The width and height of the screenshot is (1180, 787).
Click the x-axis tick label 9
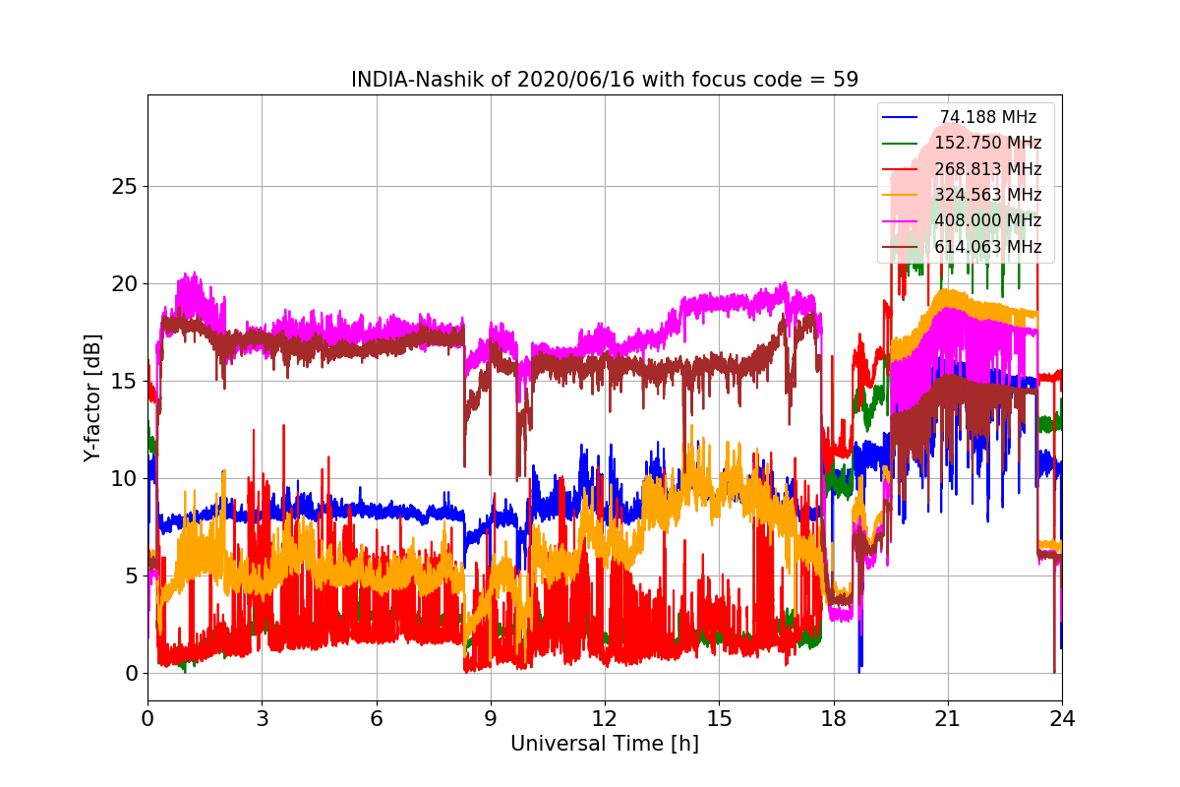491,719
